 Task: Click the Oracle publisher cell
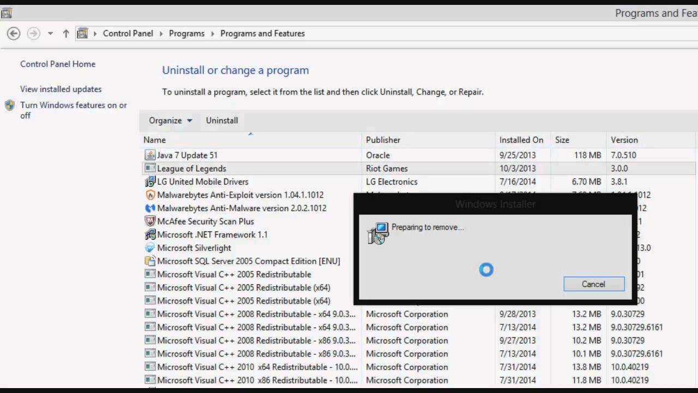[378, 155]
